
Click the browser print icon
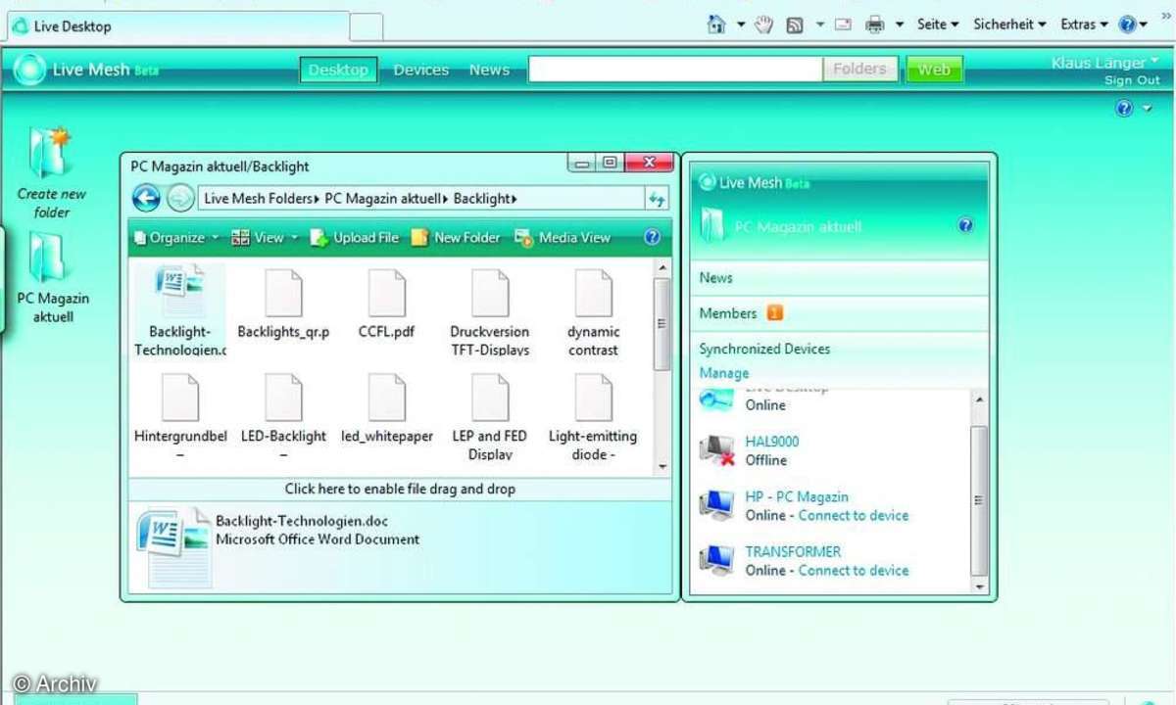(875, 24)
